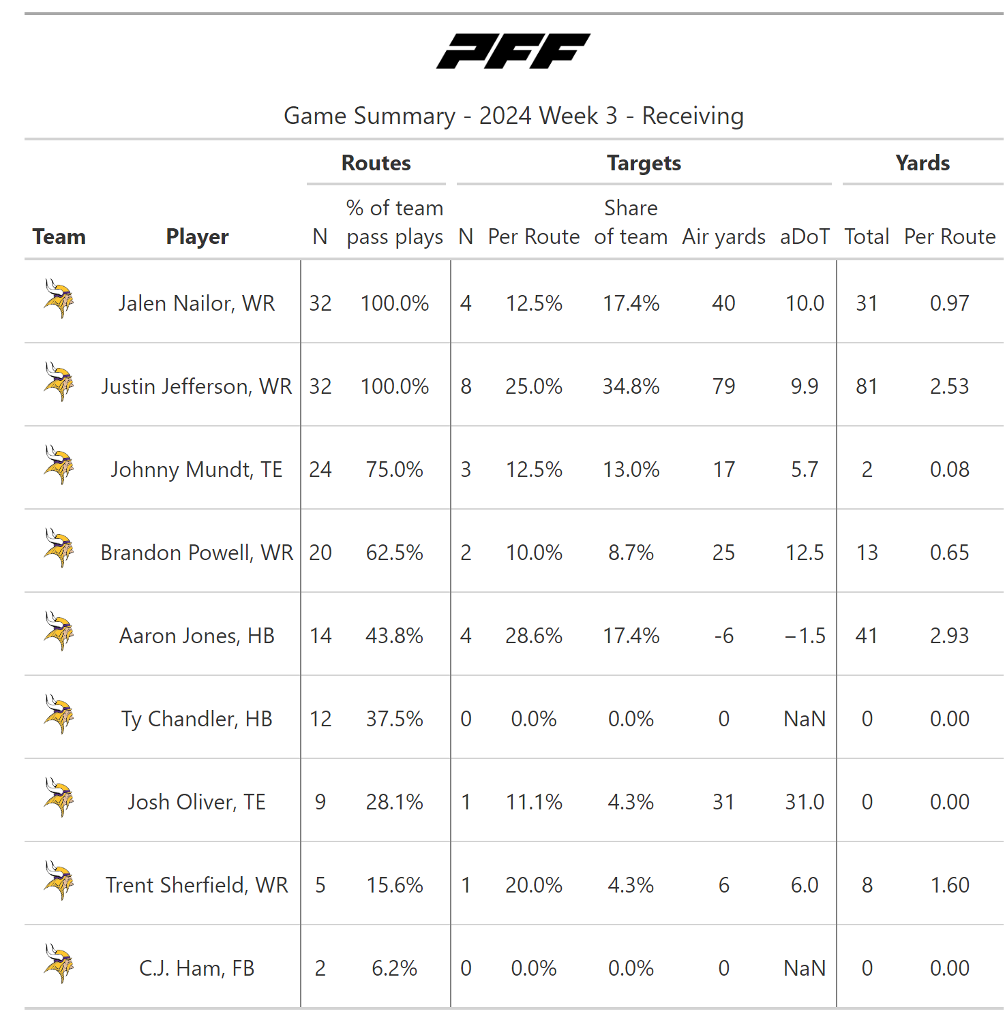
Task: Click Vikings logo beside Jalen Nailor
Action: [x=59, y=298]
